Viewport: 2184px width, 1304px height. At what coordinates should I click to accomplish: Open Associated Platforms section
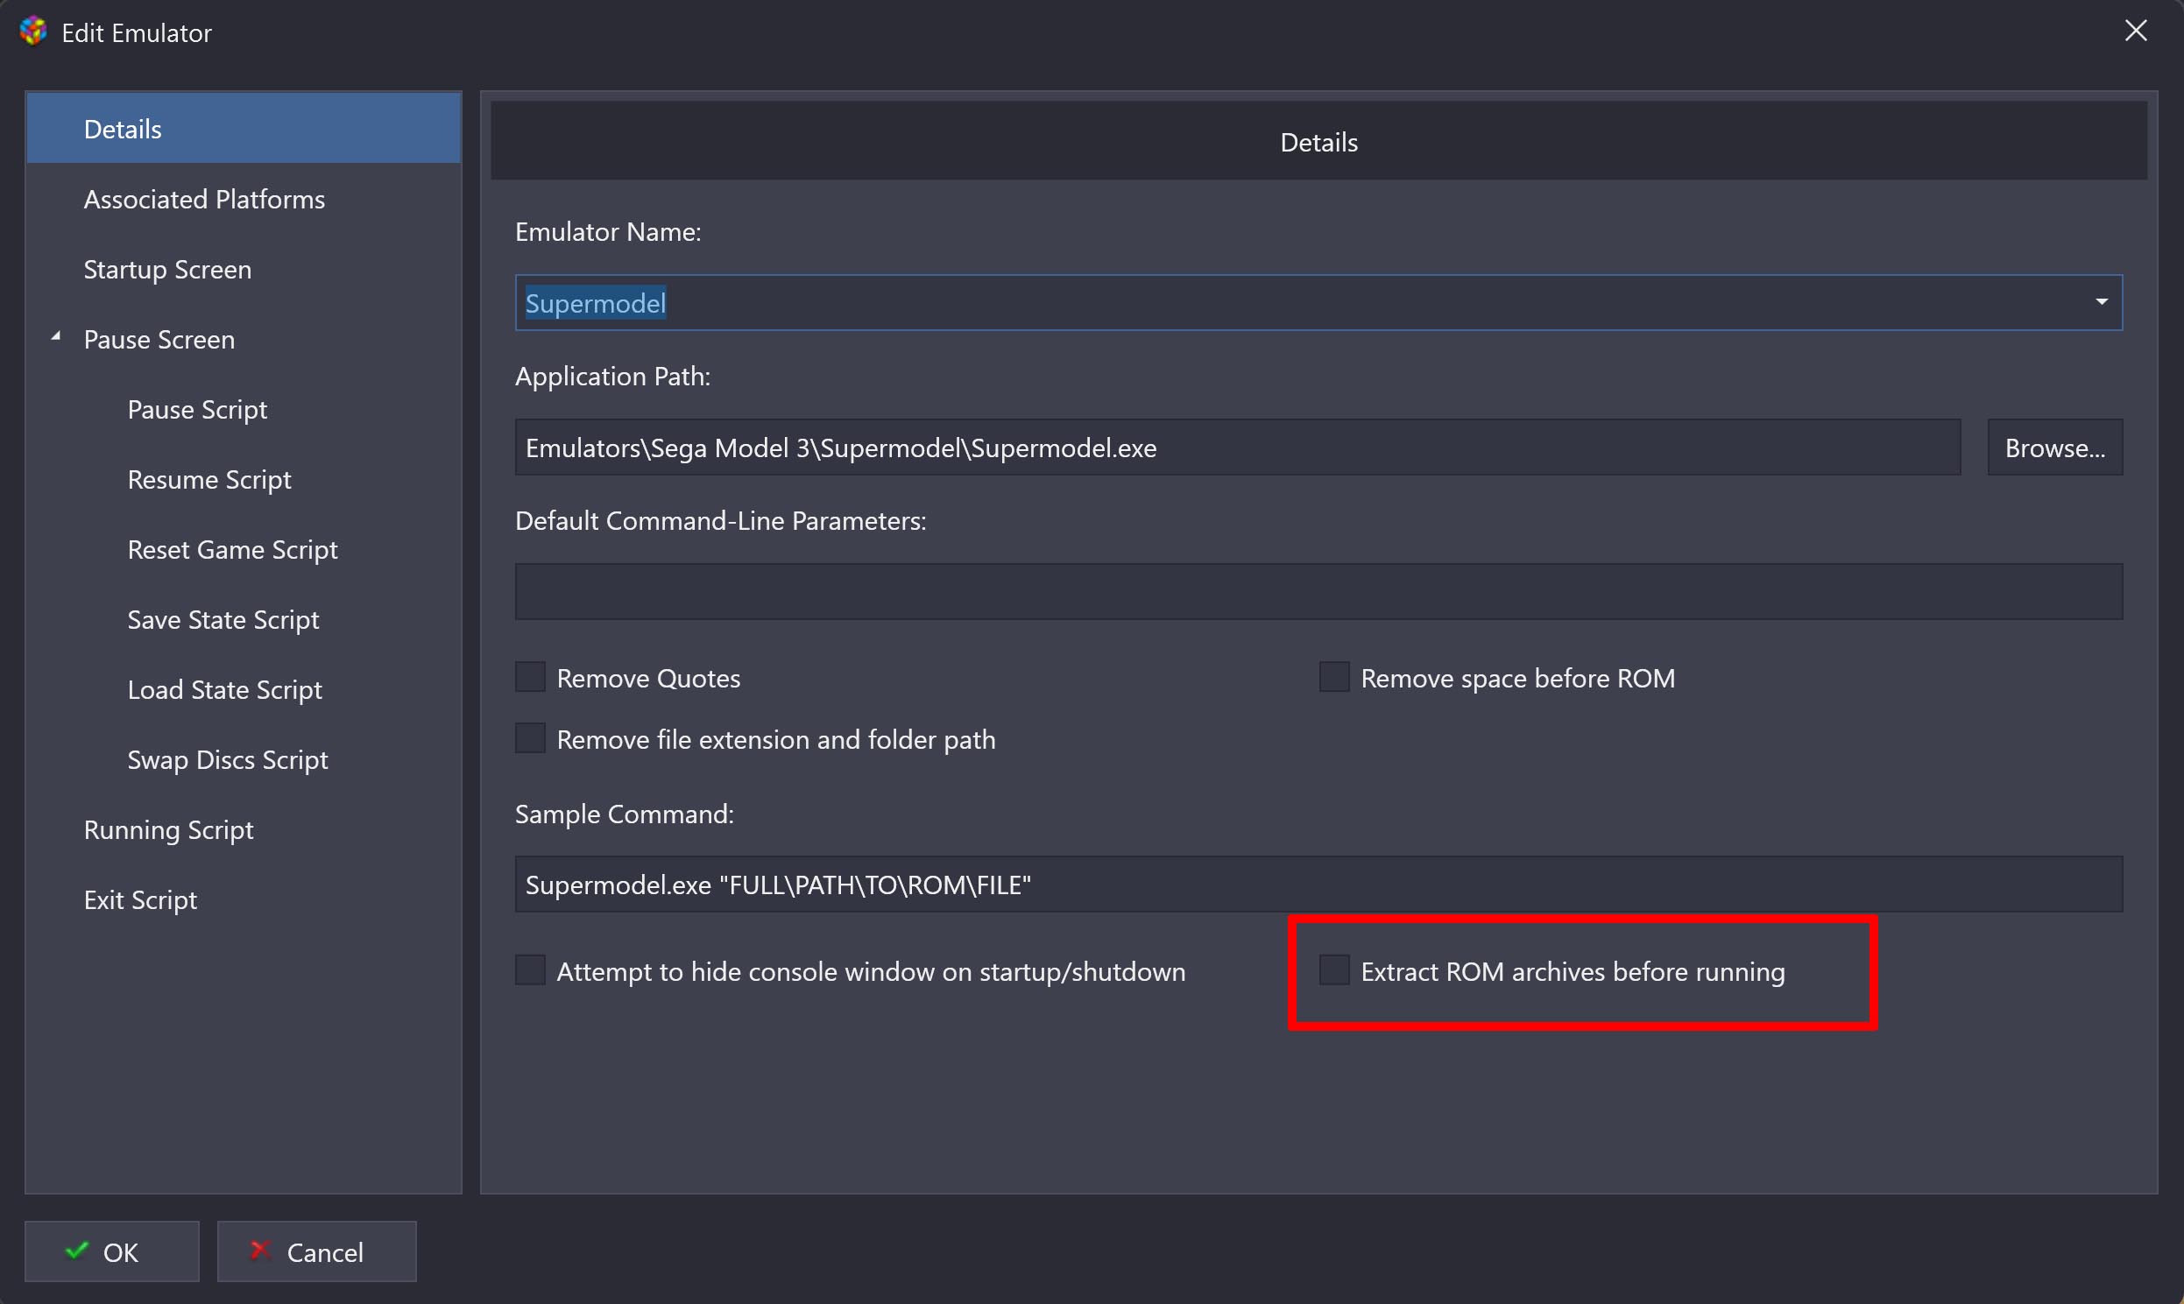point(244,199)
